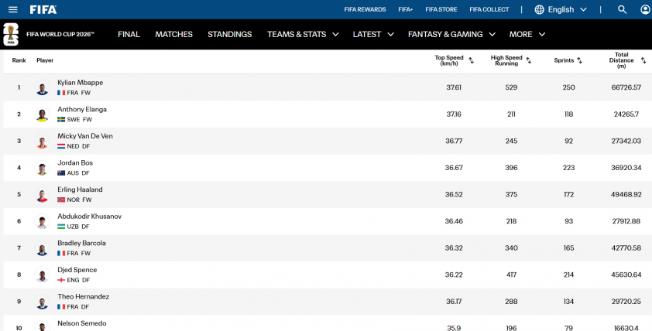Image resolution: width=652 pixels, height=331 pixels.
Task: Click Bradley Barcola's avatar
Action: [42, 248]
